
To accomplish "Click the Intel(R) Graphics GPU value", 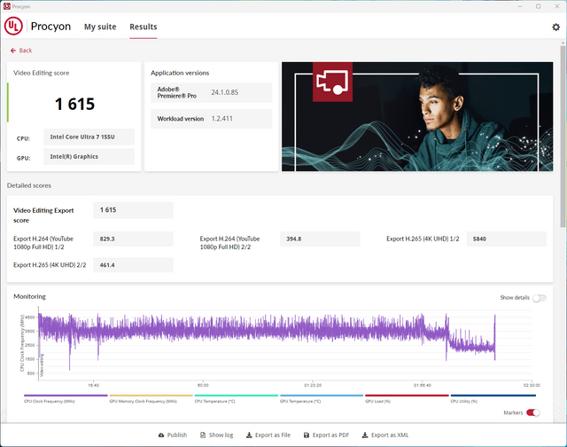I will point(89,156).
